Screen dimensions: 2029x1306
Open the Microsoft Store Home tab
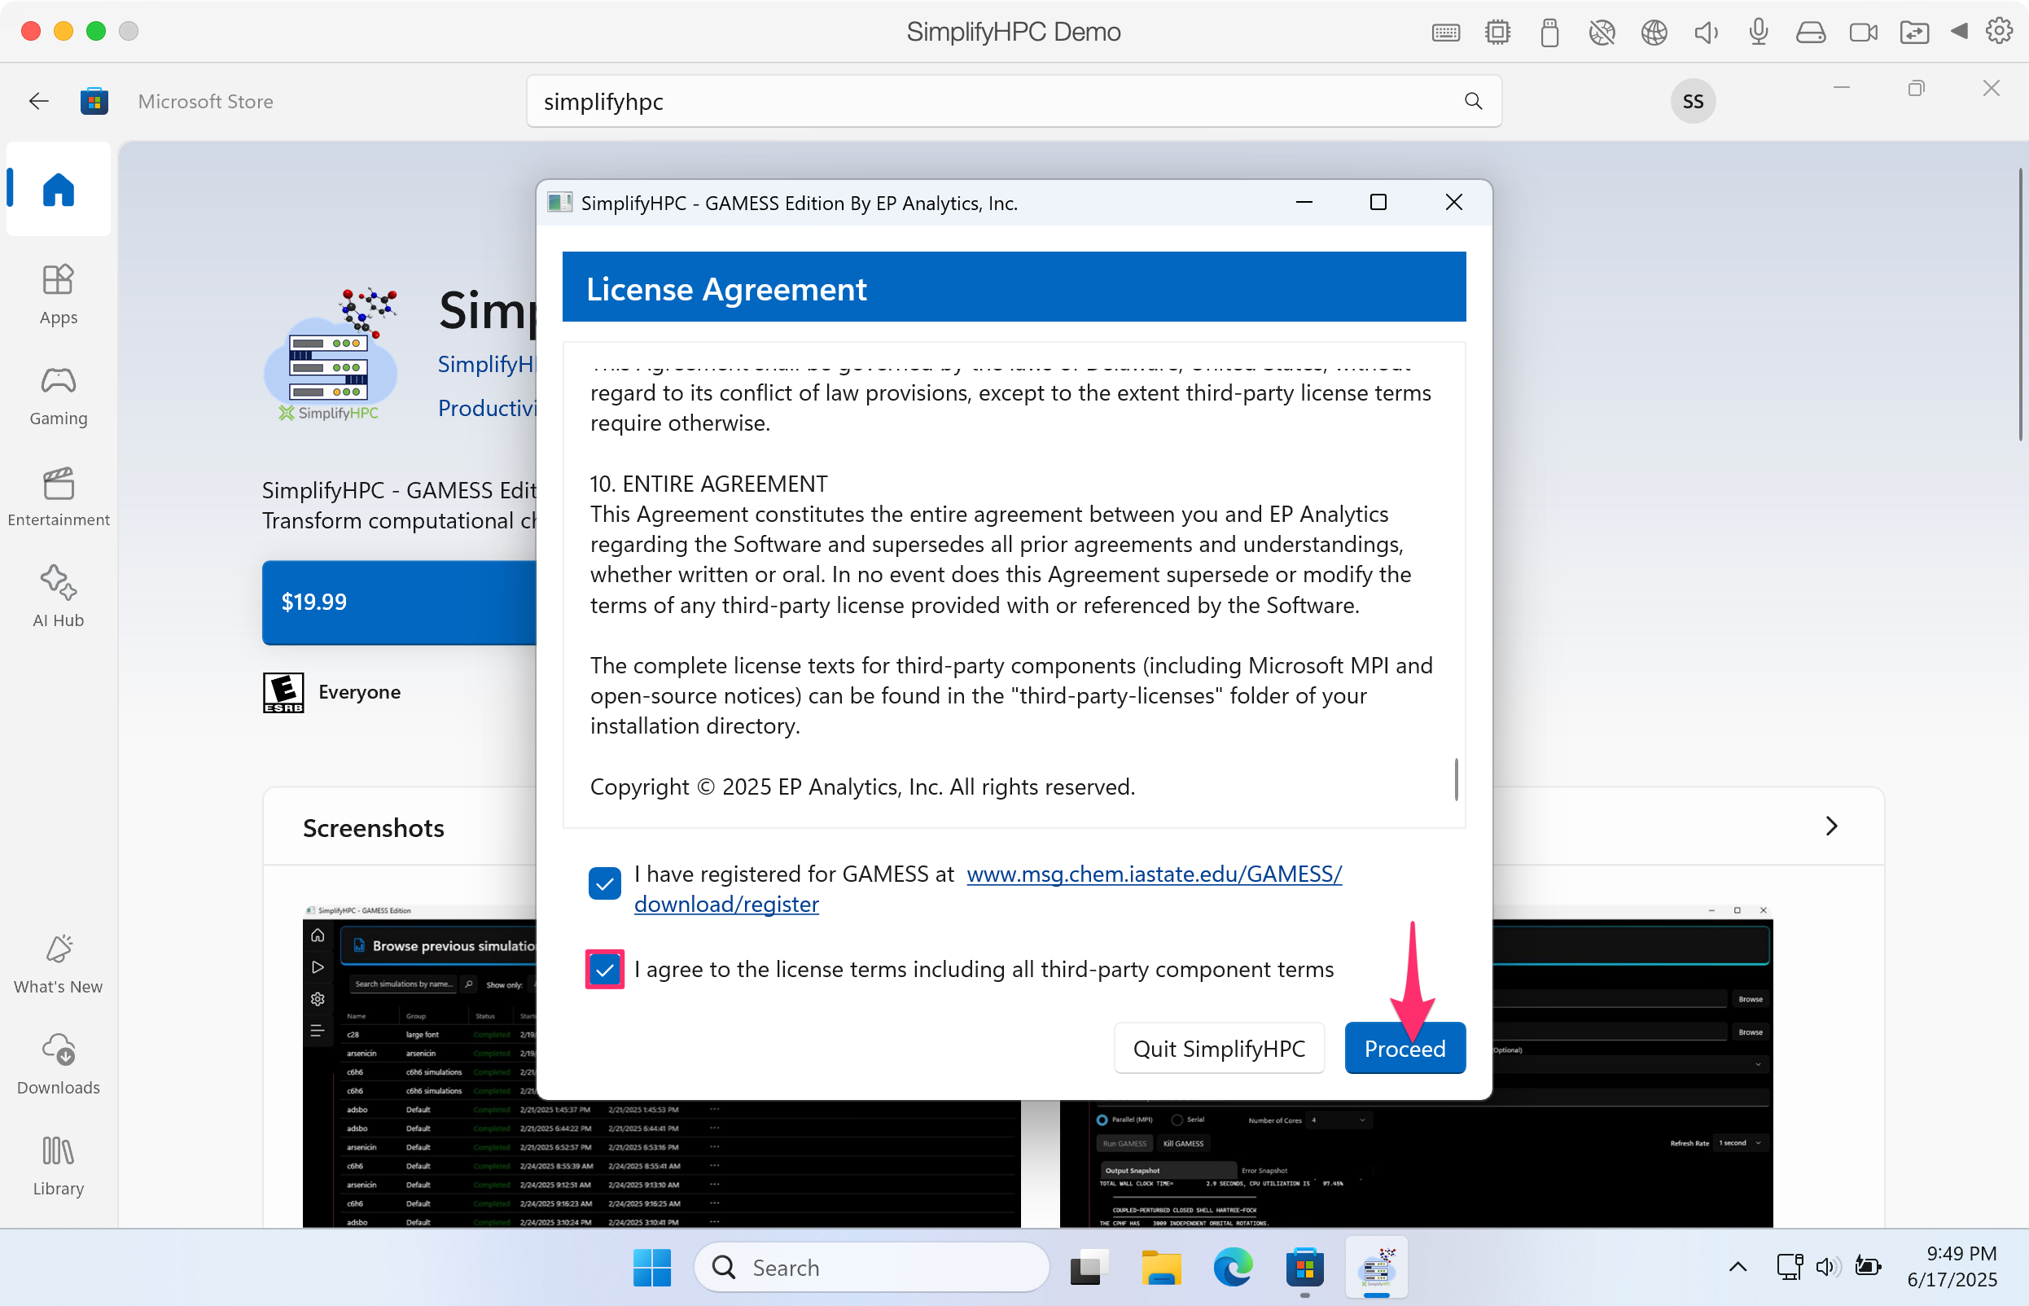point(58,188)
